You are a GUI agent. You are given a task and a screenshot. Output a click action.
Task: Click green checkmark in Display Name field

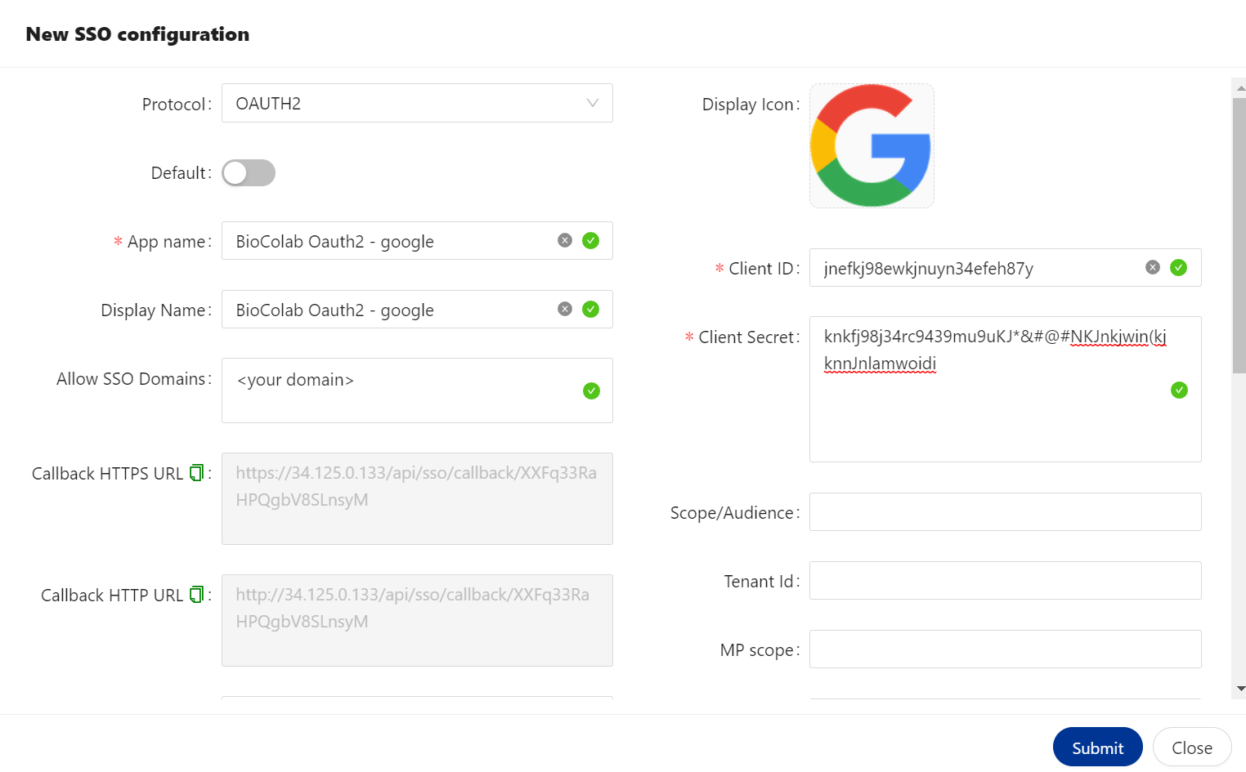590,309
